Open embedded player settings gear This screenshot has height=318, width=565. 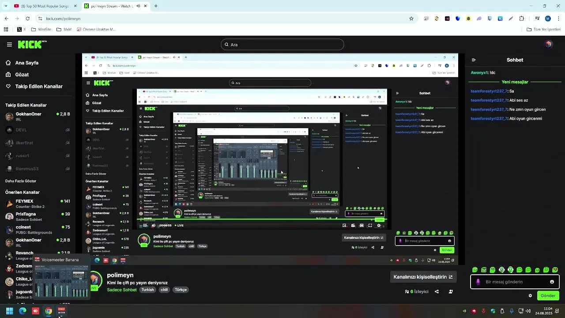coord(378,225)
